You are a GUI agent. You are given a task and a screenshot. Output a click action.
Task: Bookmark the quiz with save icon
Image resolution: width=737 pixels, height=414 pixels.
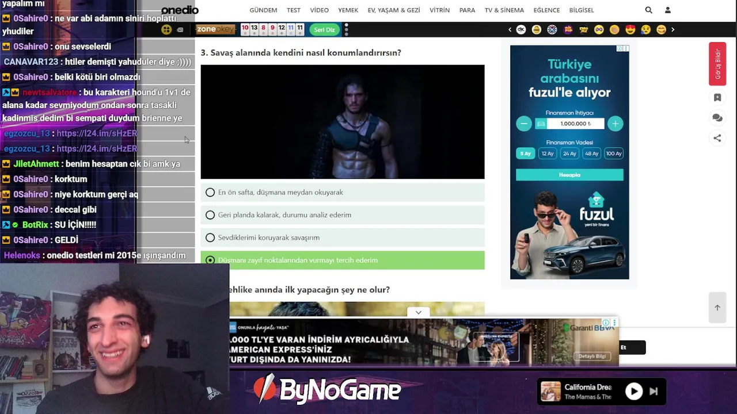[717, 98]
